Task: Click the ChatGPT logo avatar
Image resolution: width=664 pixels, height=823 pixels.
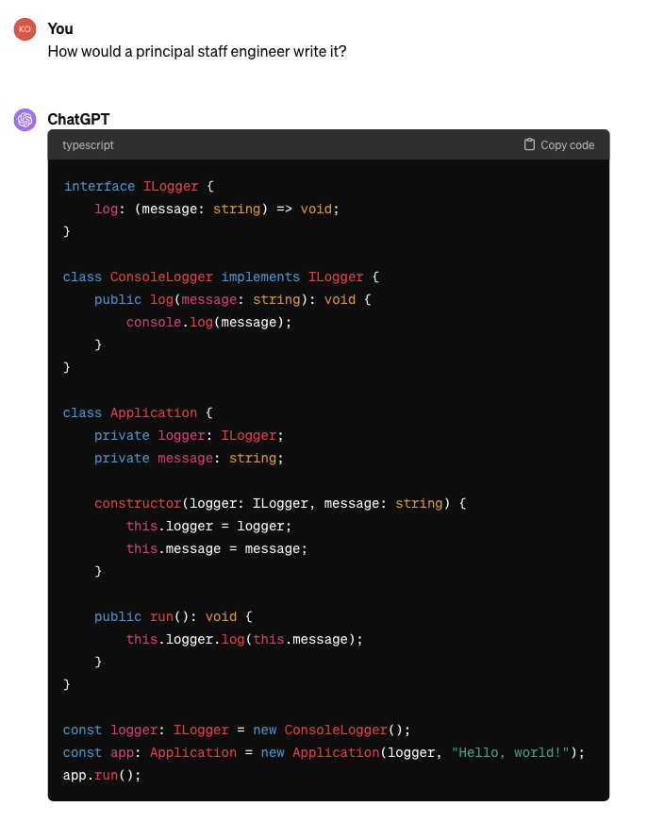Action: click(25, 120)
